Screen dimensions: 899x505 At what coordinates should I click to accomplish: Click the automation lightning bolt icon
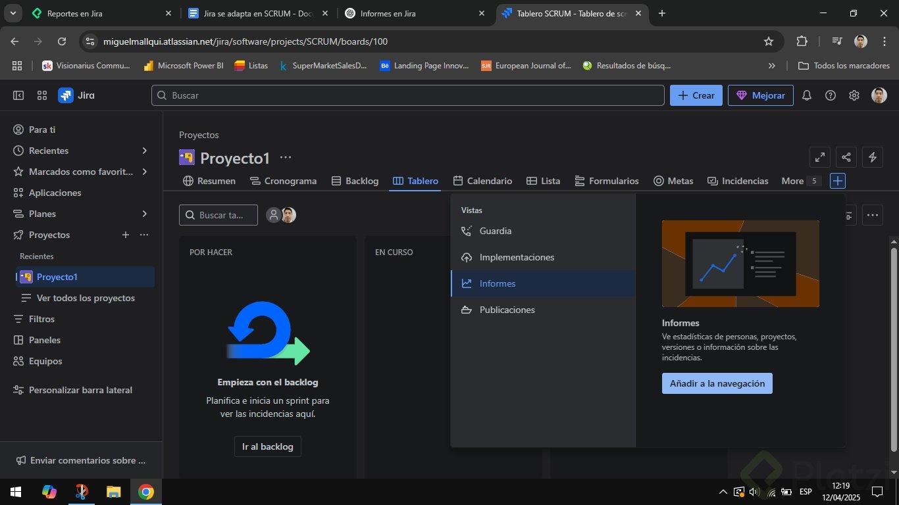pos(873,157)
